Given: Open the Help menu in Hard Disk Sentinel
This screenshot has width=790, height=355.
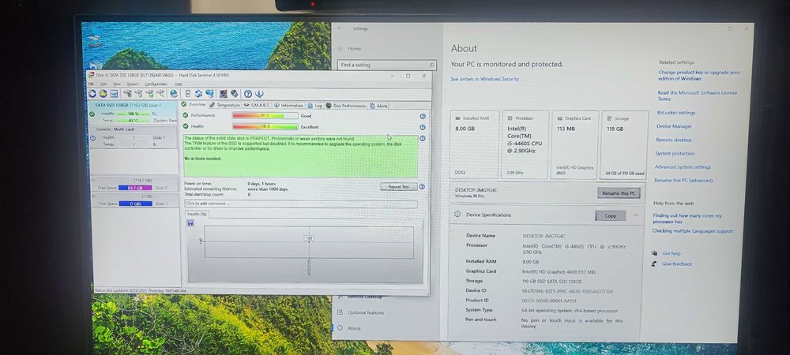Looking at the screenshot, I should (x=179, y=84).
